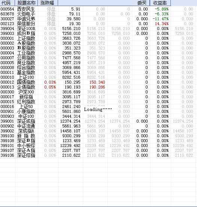
Task: Select the A股指数 row name
Action: tap(26, 43)
